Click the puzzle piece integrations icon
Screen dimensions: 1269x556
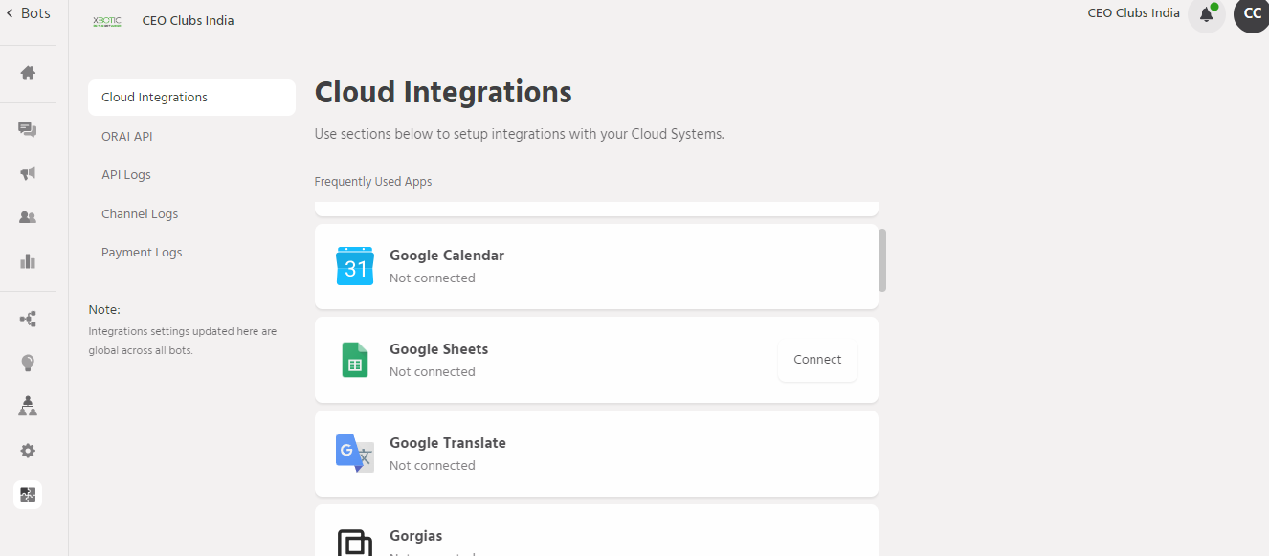[28, 495]
